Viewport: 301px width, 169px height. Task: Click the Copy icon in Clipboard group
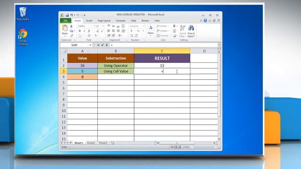tap(71, 31)
